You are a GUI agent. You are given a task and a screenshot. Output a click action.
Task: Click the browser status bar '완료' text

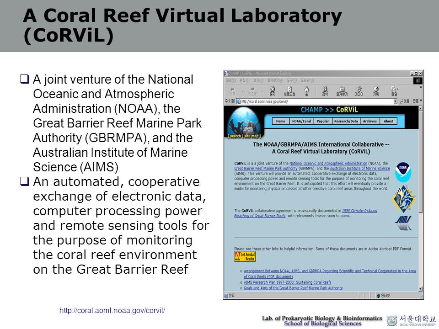232,296
